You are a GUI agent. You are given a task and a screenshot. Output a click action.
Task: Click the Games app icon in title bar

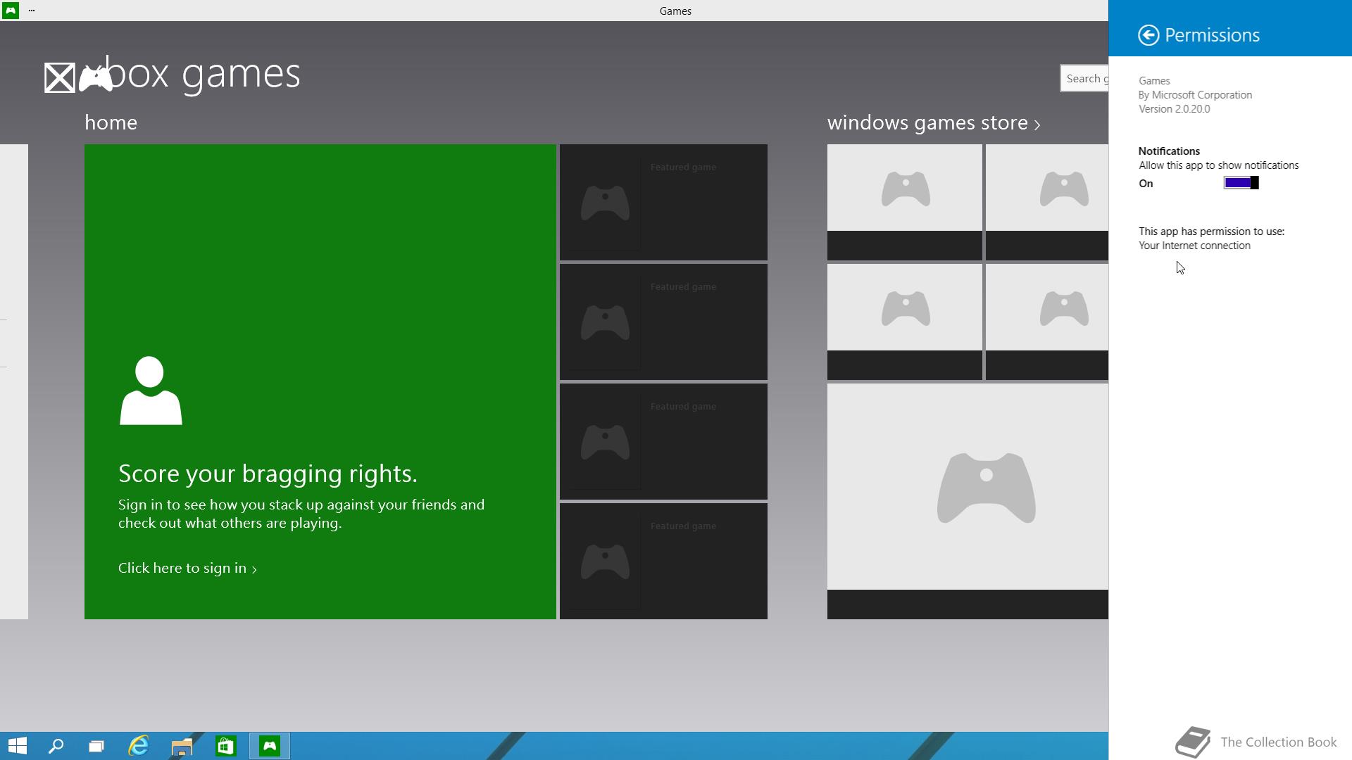10,11
